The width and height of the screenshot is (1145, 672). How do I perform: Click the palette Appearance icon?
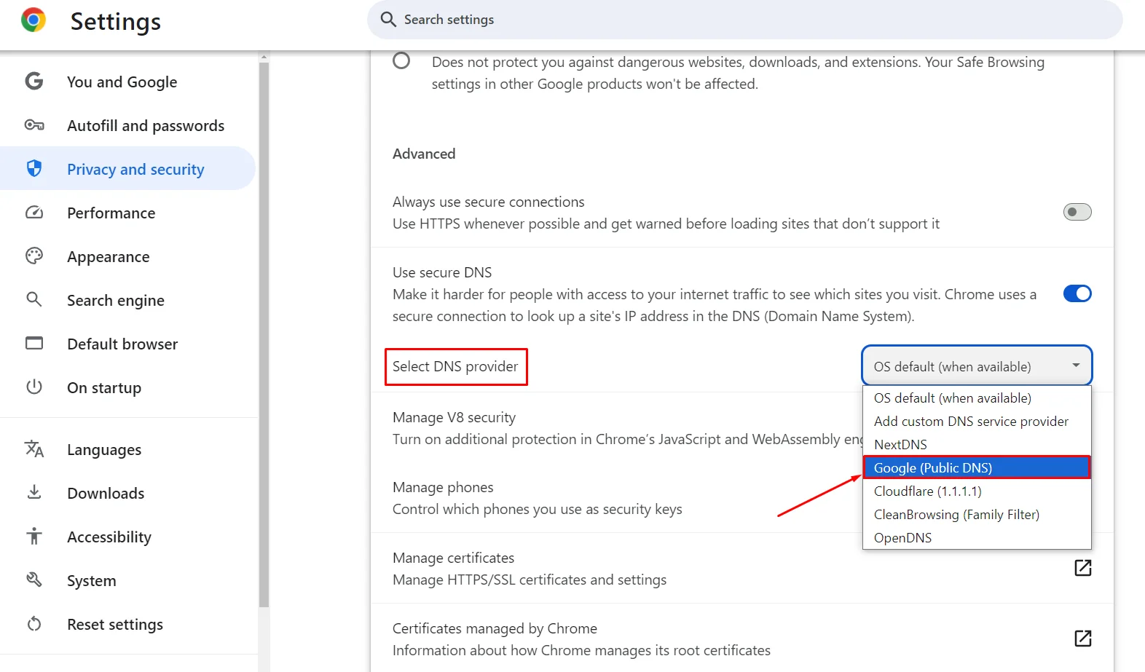click(34, 256)
